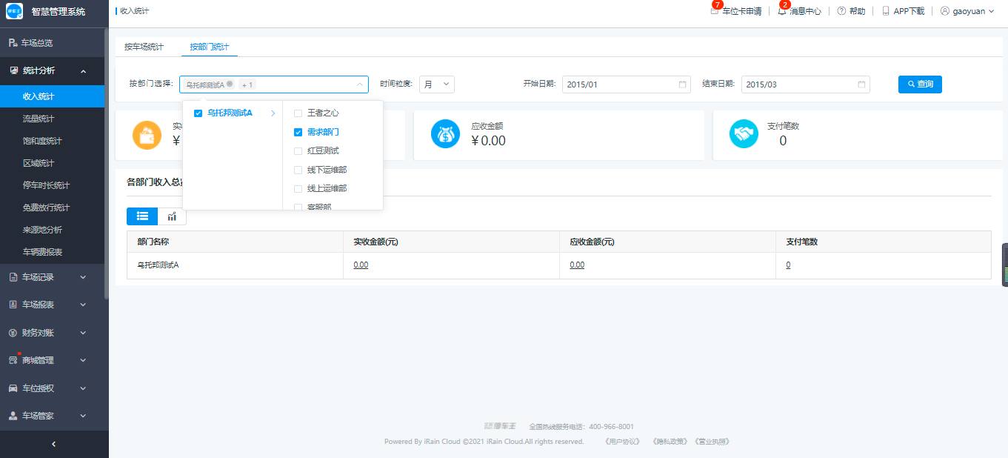Viewport: 1008px width, 458px height.
Task: Open the 时间粒度 month dropdown
Action: [x=436, y=84]
